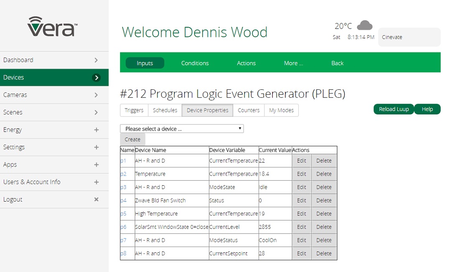This screenshot has height=272, width=452.
Task: Click the Dashboard chevron arrow
Action: (96, 60)
